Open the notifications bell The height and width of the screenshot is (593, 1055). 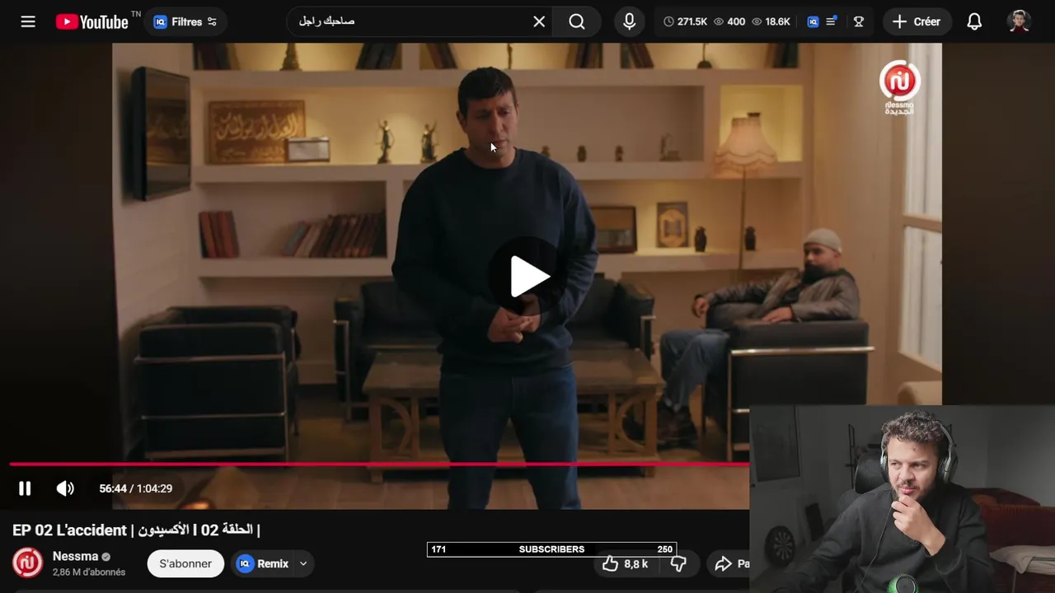point(974,21)
